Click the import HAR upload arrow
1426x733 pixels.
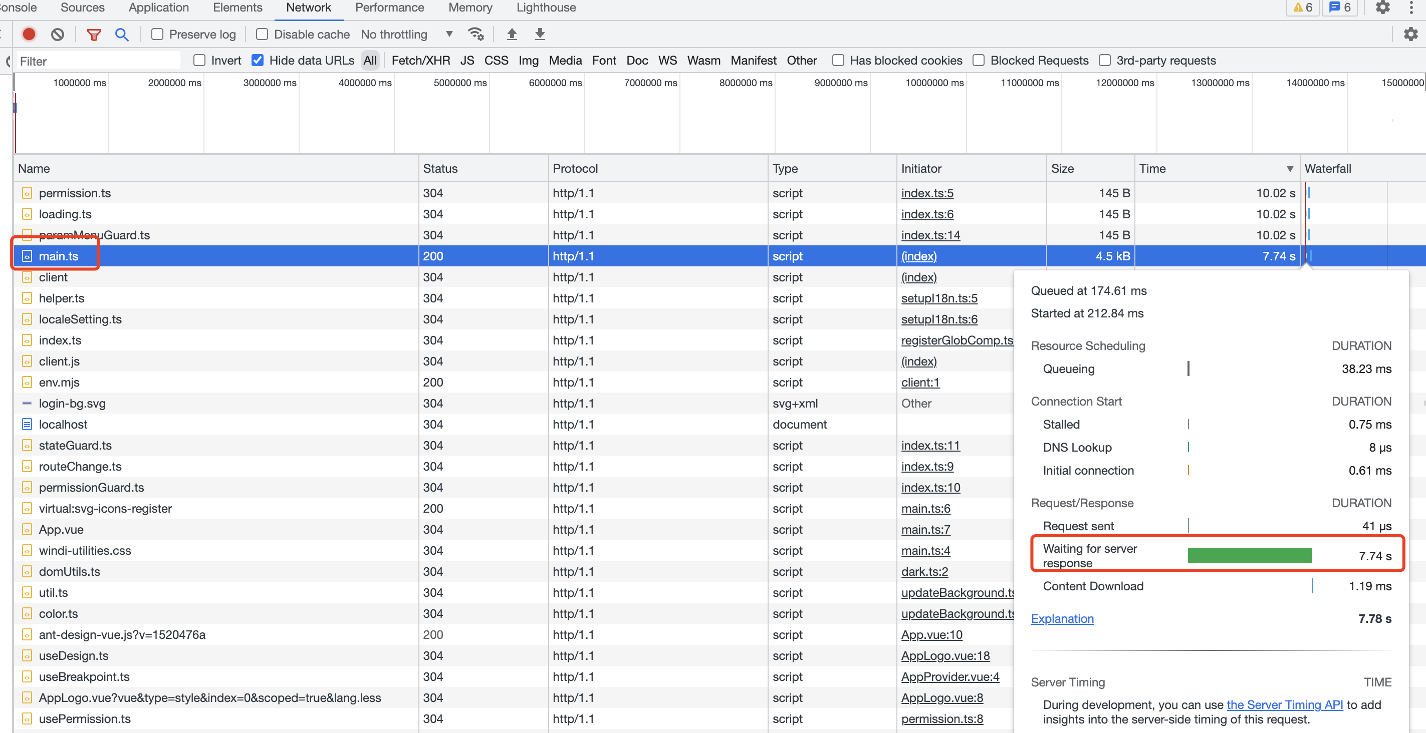coord(512,35)
